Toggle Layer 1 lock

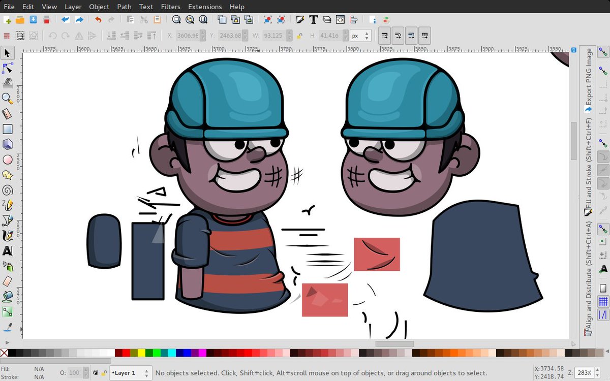click(x=104, y=373)
